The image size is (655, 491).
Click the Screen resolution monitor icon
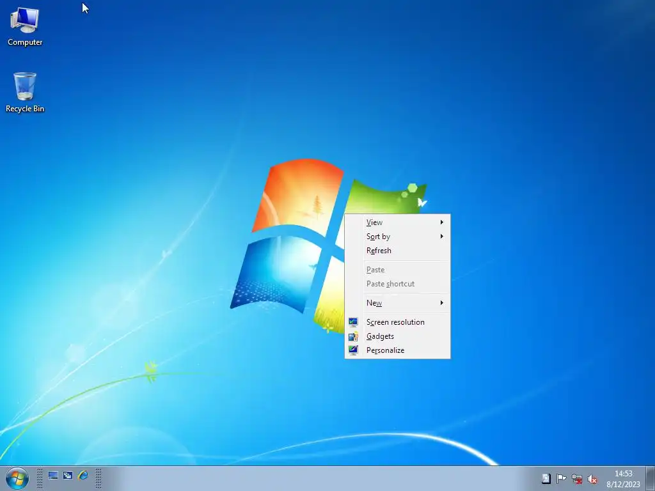point(353,322)
